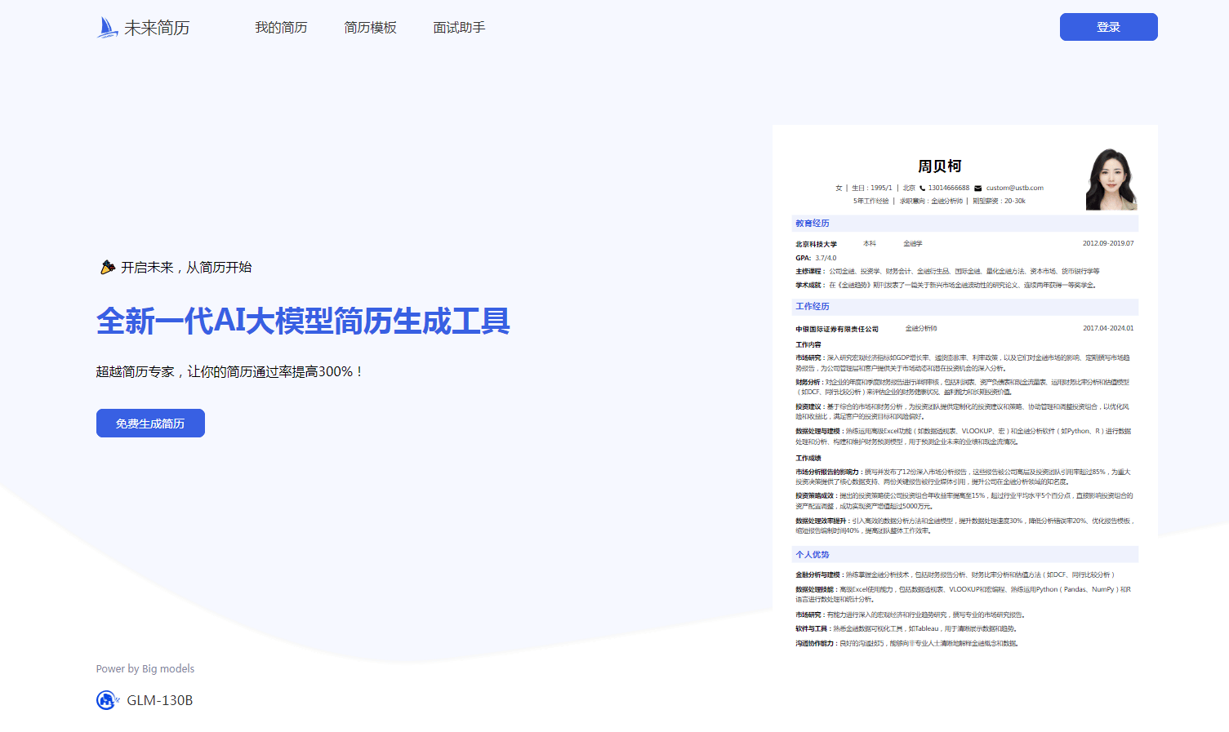Screen dimensions: 1229x732
Task: Click the 免费生成简历 button
Action: (x=150, y=424)
